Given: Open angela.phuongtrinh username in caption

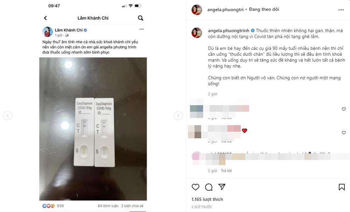Looking at the screenshot, I should click(x=229, y=31).
